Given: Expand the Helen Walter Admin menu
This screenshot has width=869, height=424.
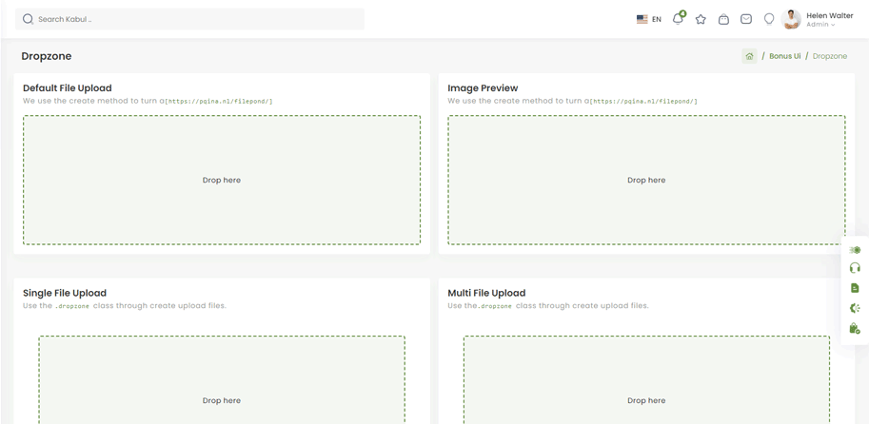Looking at the screenshot, I should [x=829, y=20].
